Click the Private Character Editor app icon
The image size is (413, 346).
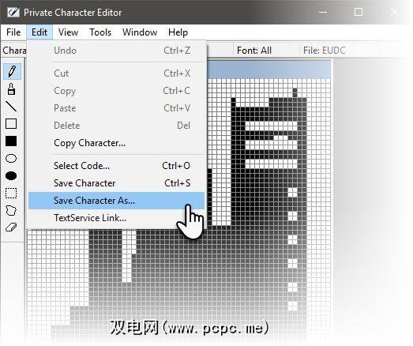pos(13,13)
